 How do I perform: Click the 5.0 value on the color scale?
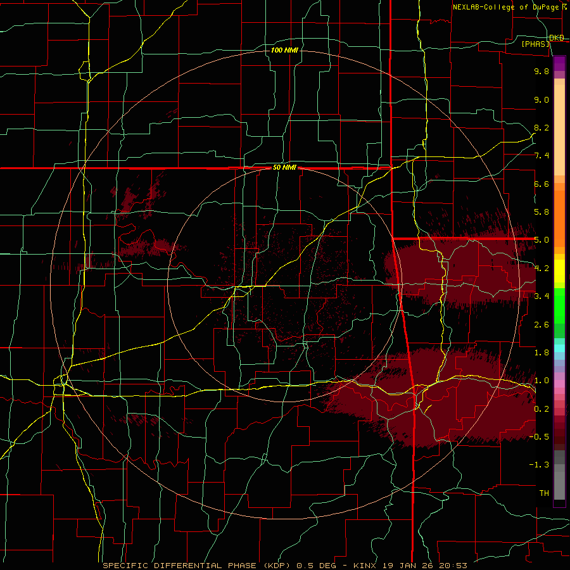[x=541, y=240]
